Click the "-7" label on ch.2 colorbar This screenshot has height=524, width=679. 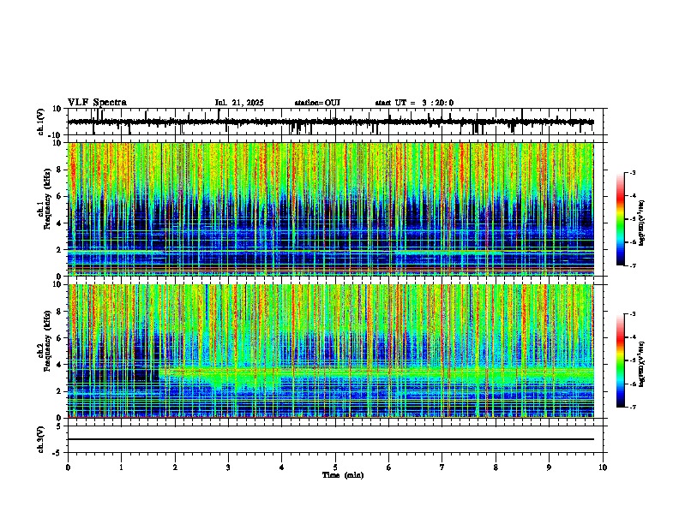[x=632, y=407]
